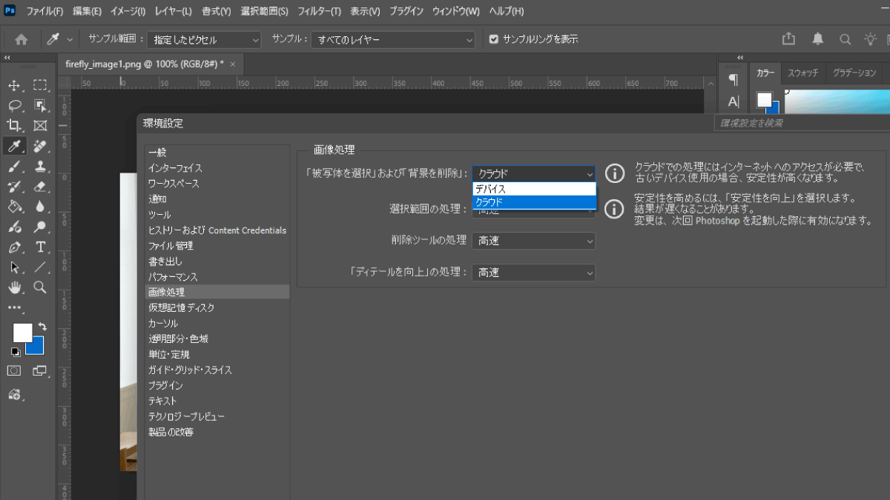Select the Crop tool
Image resolution: width=890 pixels, height=500 pixels.
(x=13, y=125)
